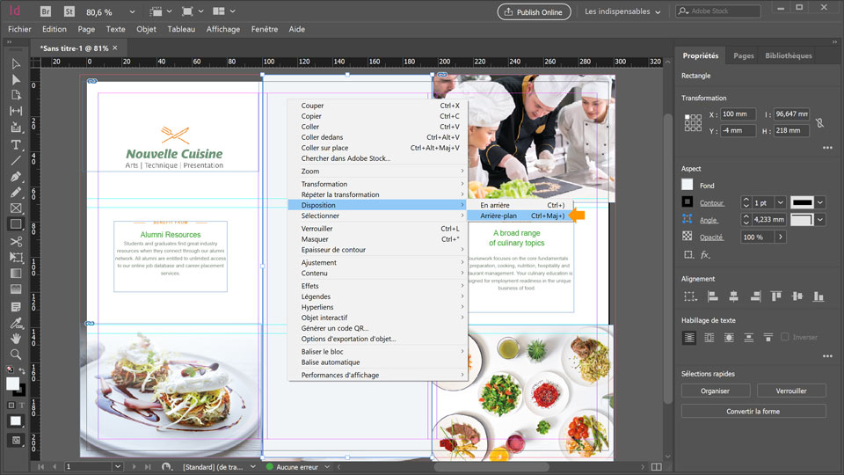
Task: Click the Verrouiller quick action button
Action: pos(790,391)
